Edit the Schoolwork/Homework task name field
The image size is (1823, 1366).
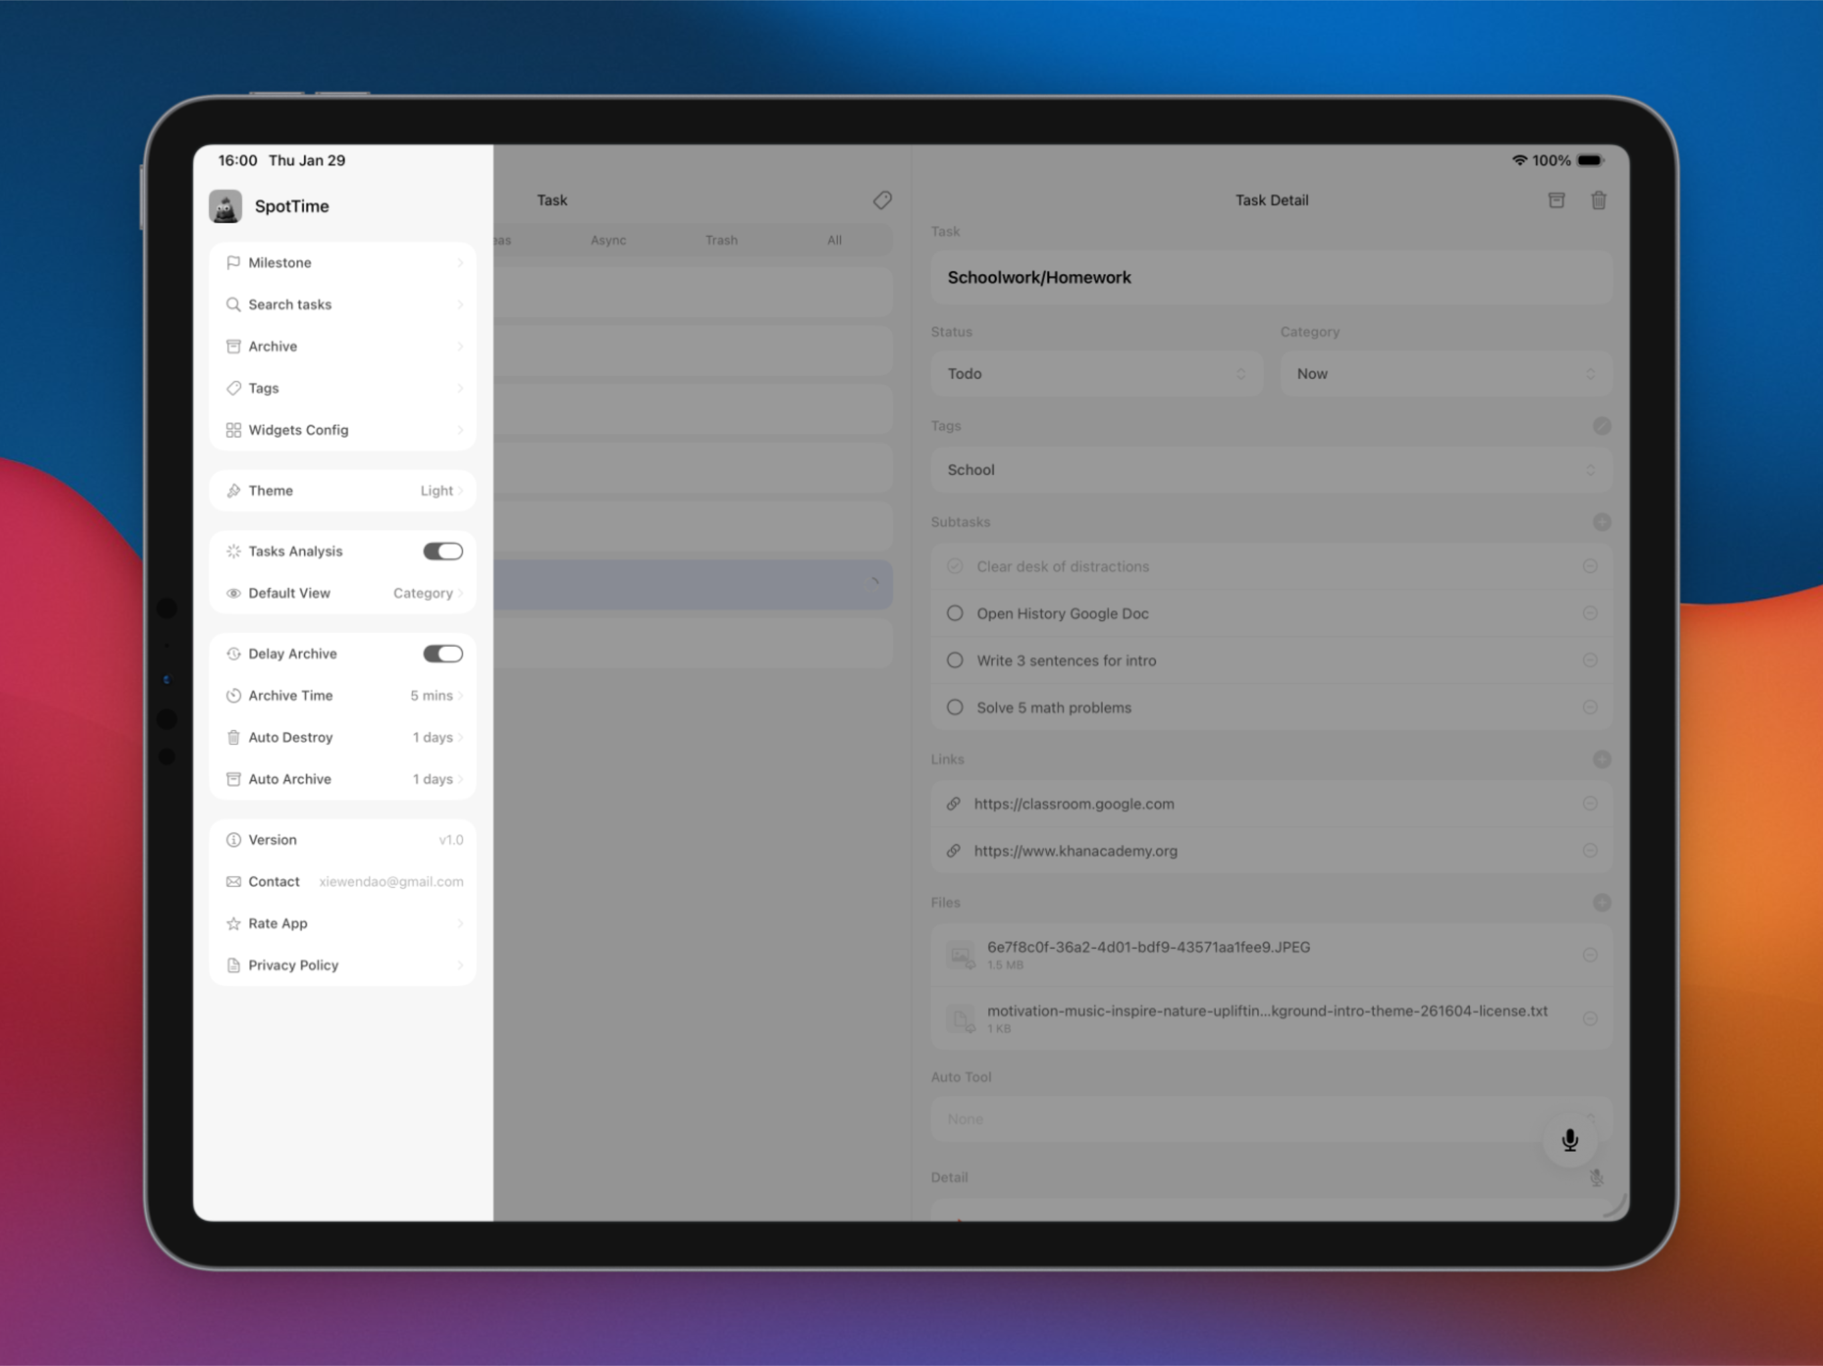[x=1270, y=277]
